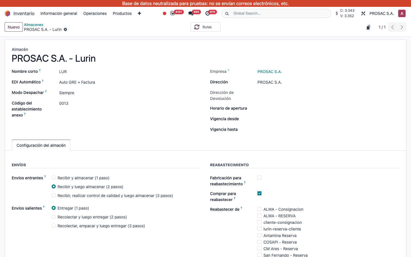Click the red recording dot icon
411x257 pixels.
point(164,13)
